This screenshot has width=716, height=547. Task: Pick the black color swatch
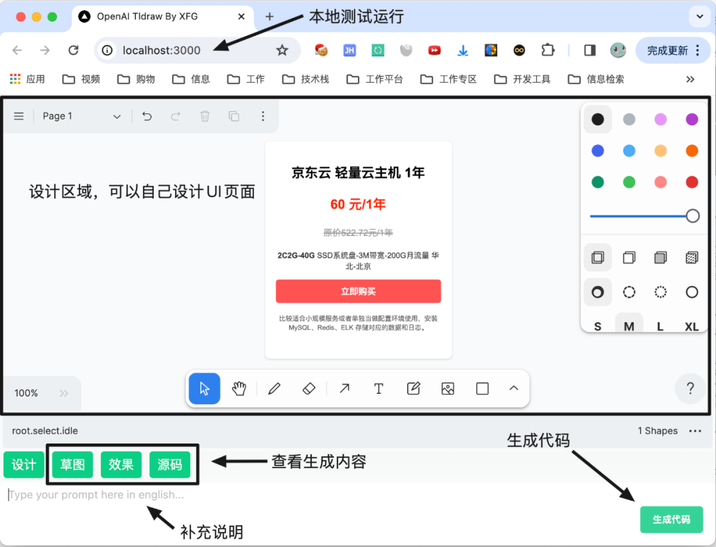[598, 119]
